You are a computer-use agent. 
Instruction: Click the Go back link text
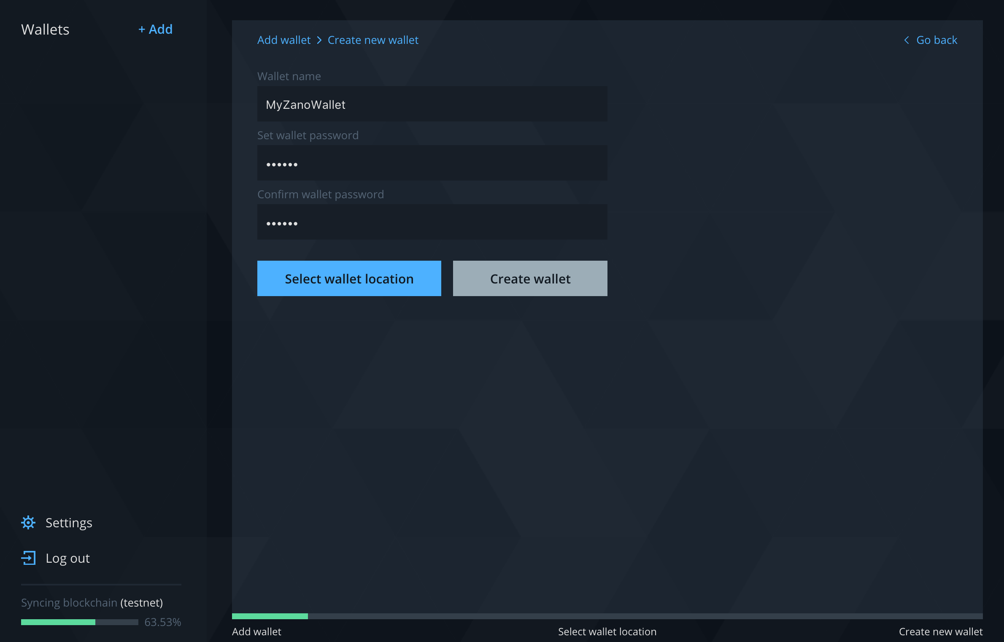coord(937,40)
